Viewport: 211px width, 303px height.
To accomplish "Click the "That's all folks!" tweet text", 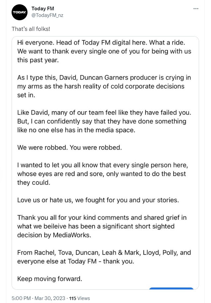I will (x=31, y=29).
